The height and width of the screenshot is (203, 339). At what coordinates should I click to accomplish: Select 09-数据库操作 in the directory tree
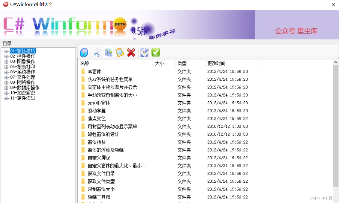coord(25,88)
